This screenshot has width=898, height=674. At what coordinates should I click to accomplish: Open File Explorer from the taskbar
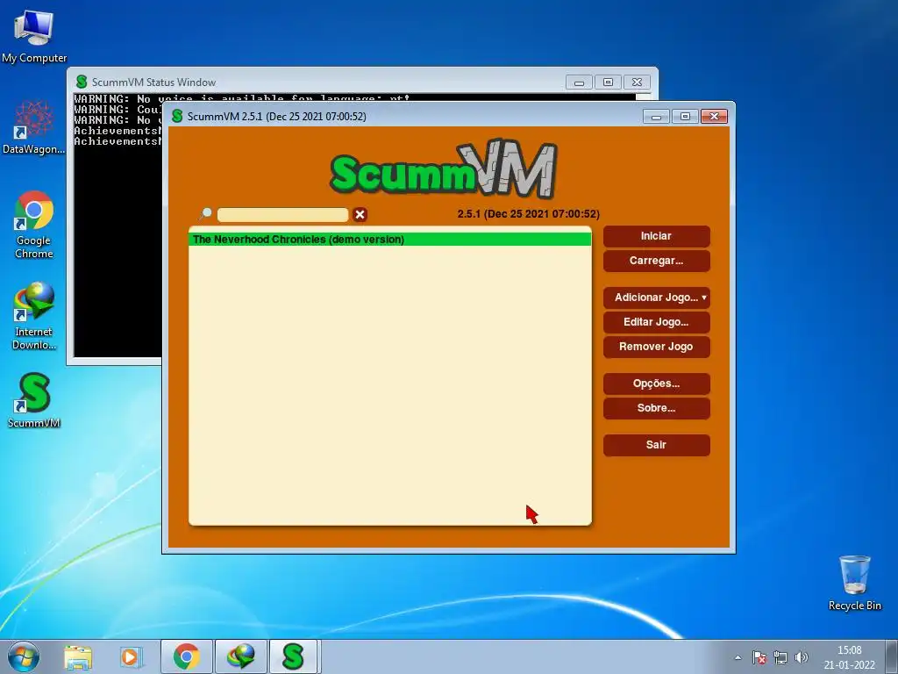tap(78, 657)
